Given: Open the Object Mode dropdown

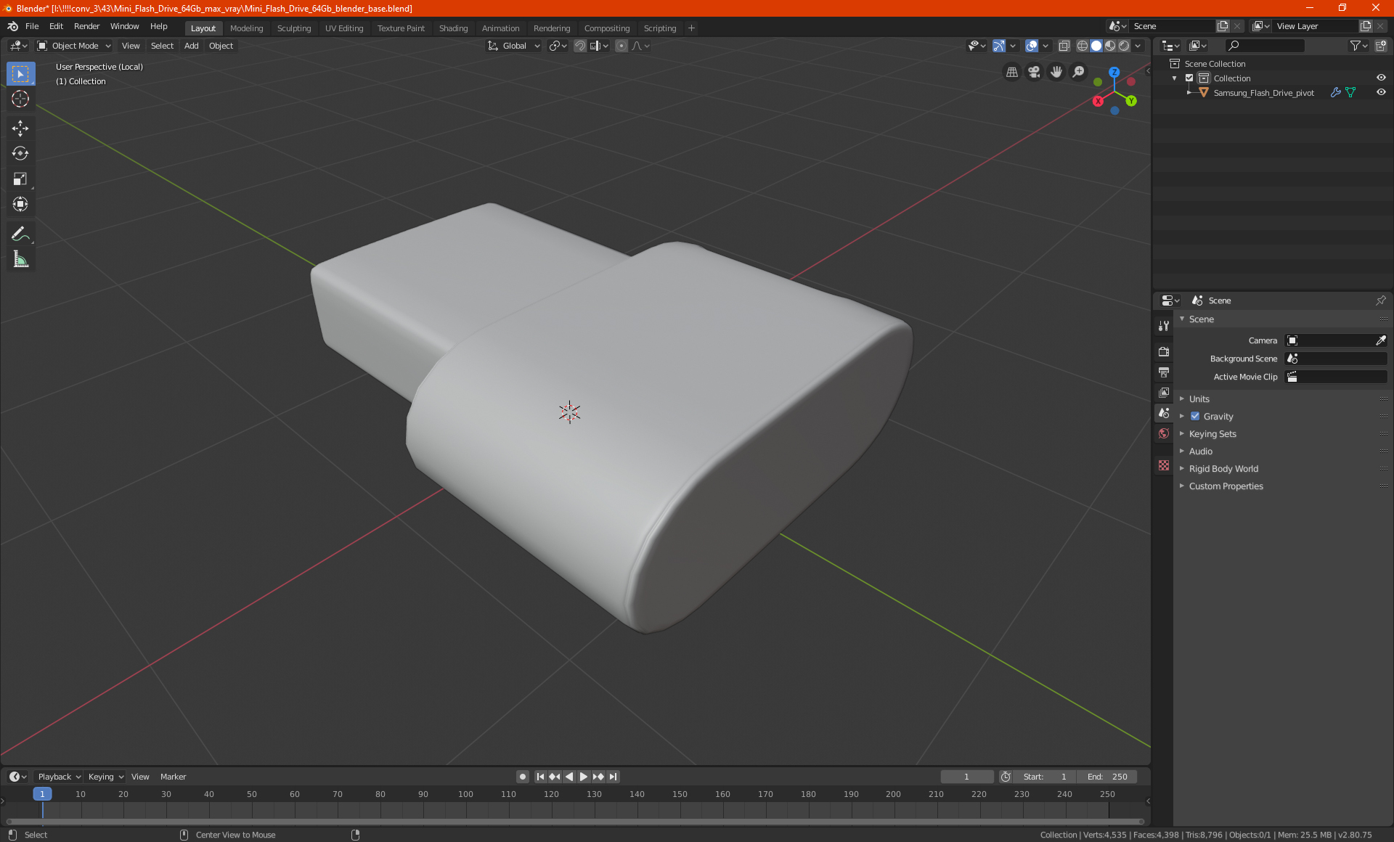Looking at the screenshot, I should click(x=75, y=46).
